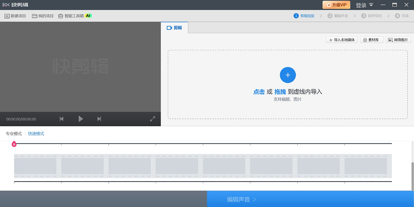The height and width of the screenshot is (207, 414).
Task: Switch to 快速模式 quick mode
Action: click(x=36, y=134)
